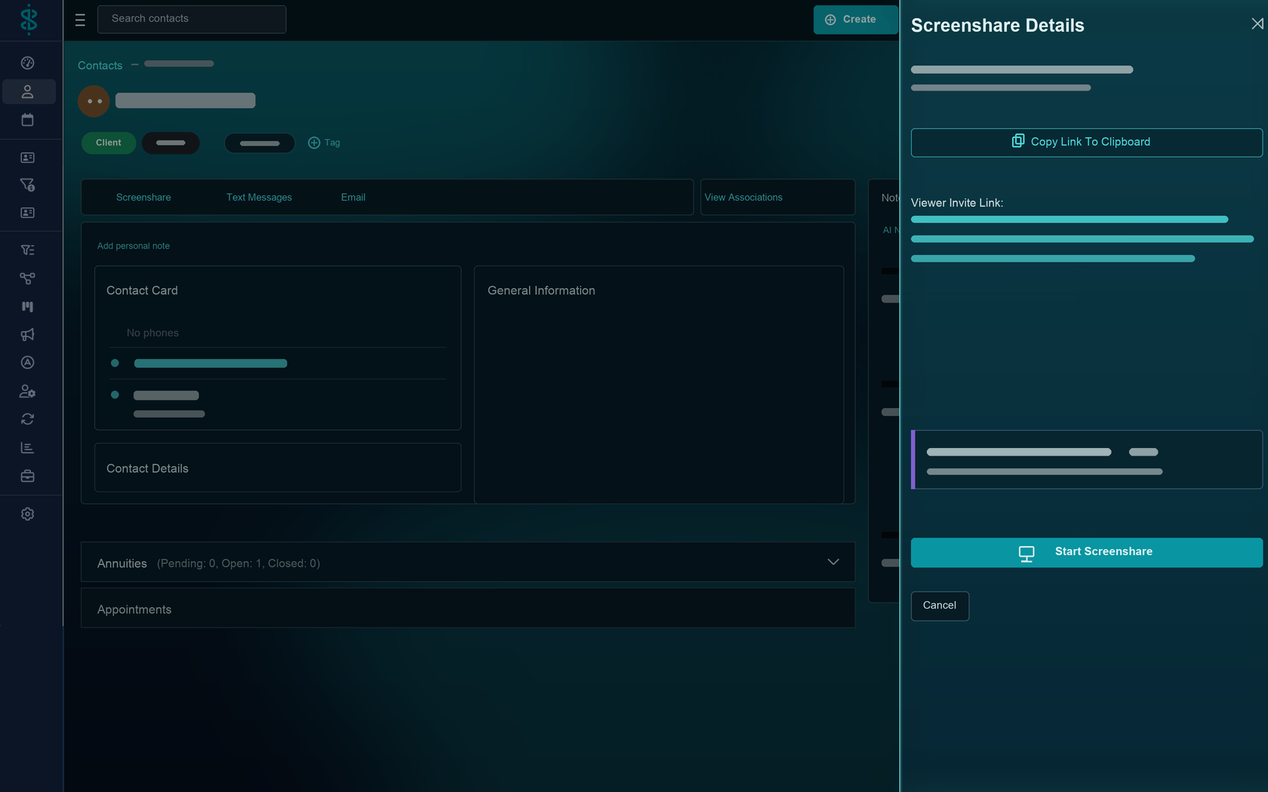Click the sync arrows icon in sidebar

27,419
